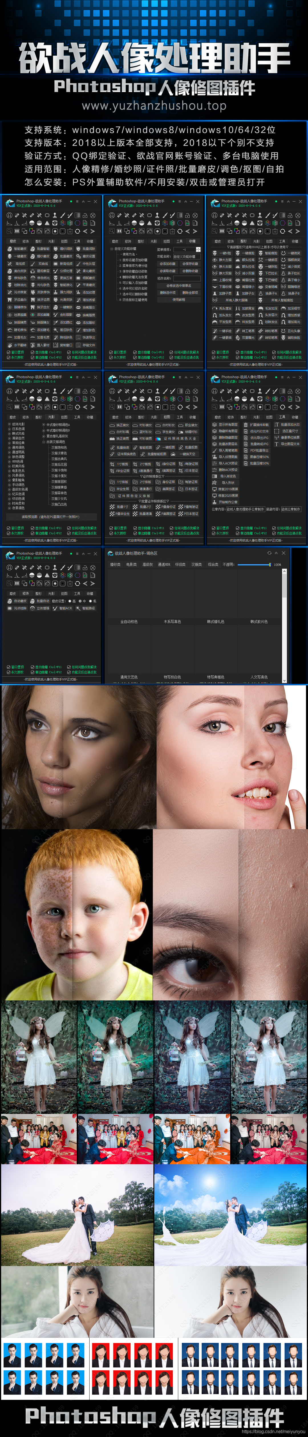Click right arrow icon in toolbar beside 调色区
The image size is (308, 1437).
coord(93,584)
